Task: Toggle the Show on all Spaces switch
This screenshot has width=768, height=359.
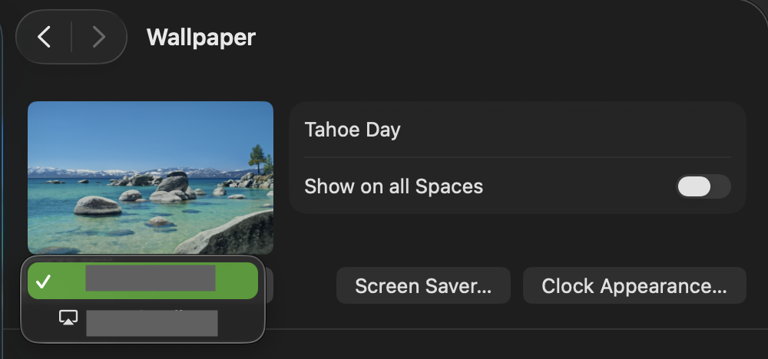Action: point(703,186)
